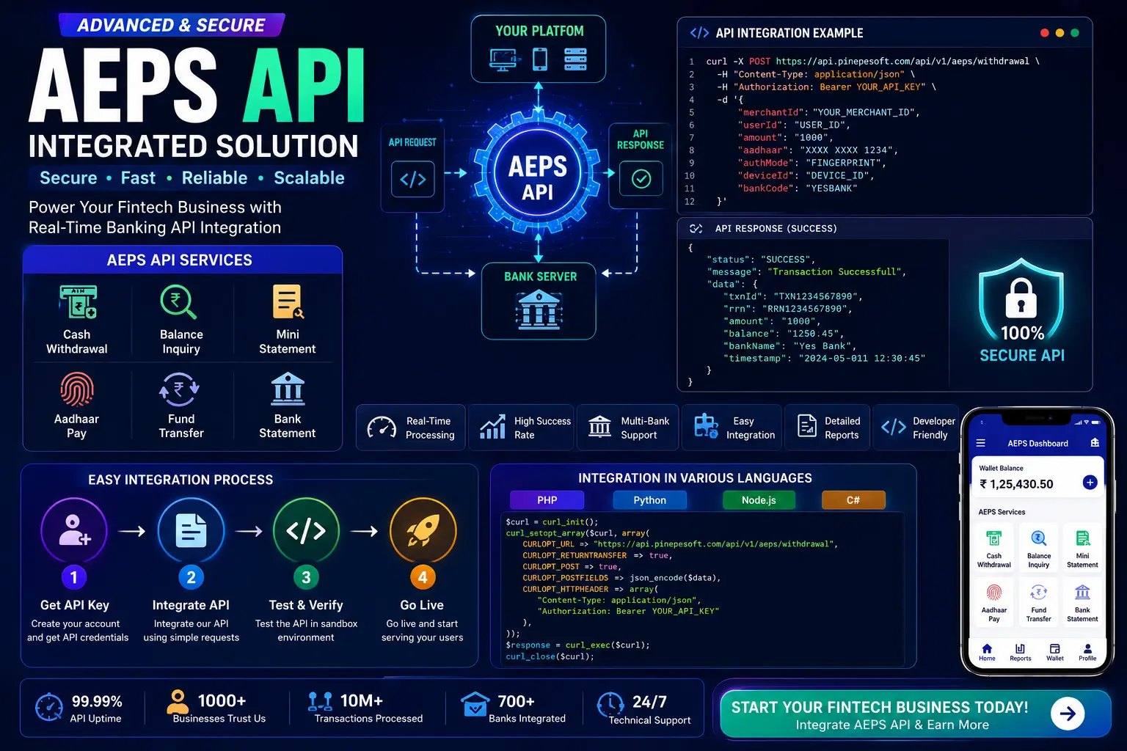Tap the top-right bank icon in the phone header
1127x751 pixels.
coord(1095,442)
